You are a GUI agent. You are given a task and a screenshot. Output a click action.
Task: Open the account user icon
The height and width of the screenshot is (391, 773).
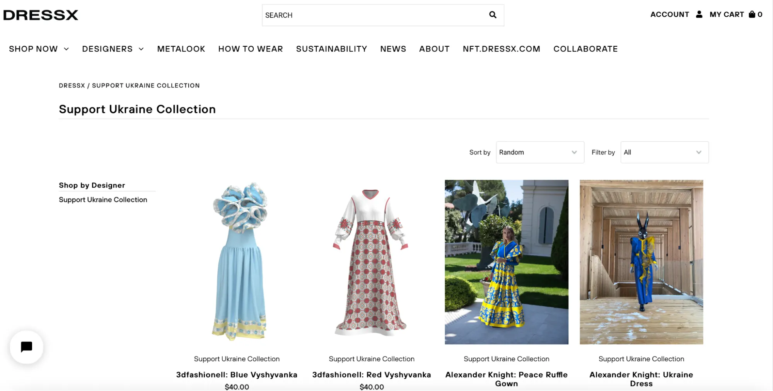pos(699,15)
